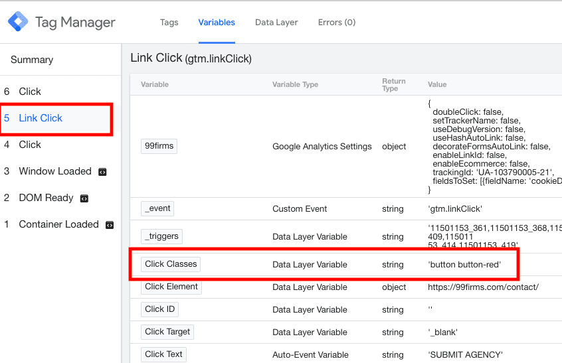562x363 pixels.
Task: Click code icon next to DOM Ready
Action: (x=84, y=198)
